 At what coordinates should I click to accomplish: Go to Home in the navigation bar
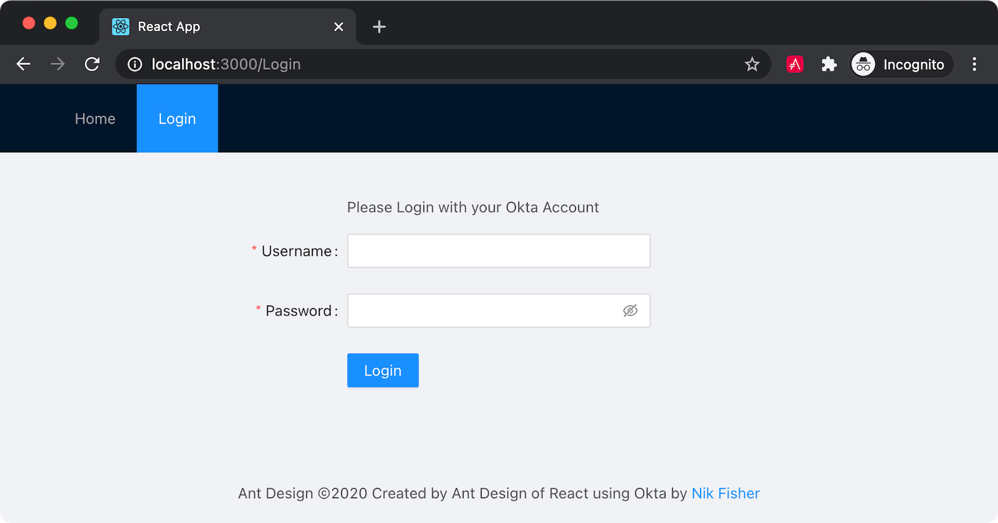[95, 118]
